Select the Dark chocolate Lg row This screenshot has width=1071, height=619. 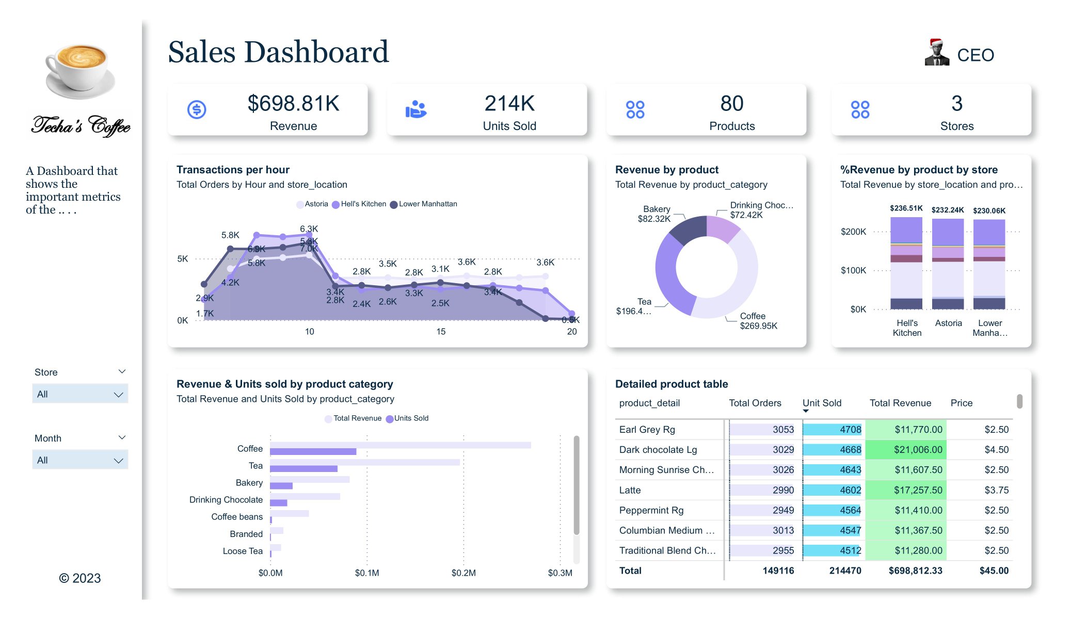pyautogui.click(x=658, y=450)
